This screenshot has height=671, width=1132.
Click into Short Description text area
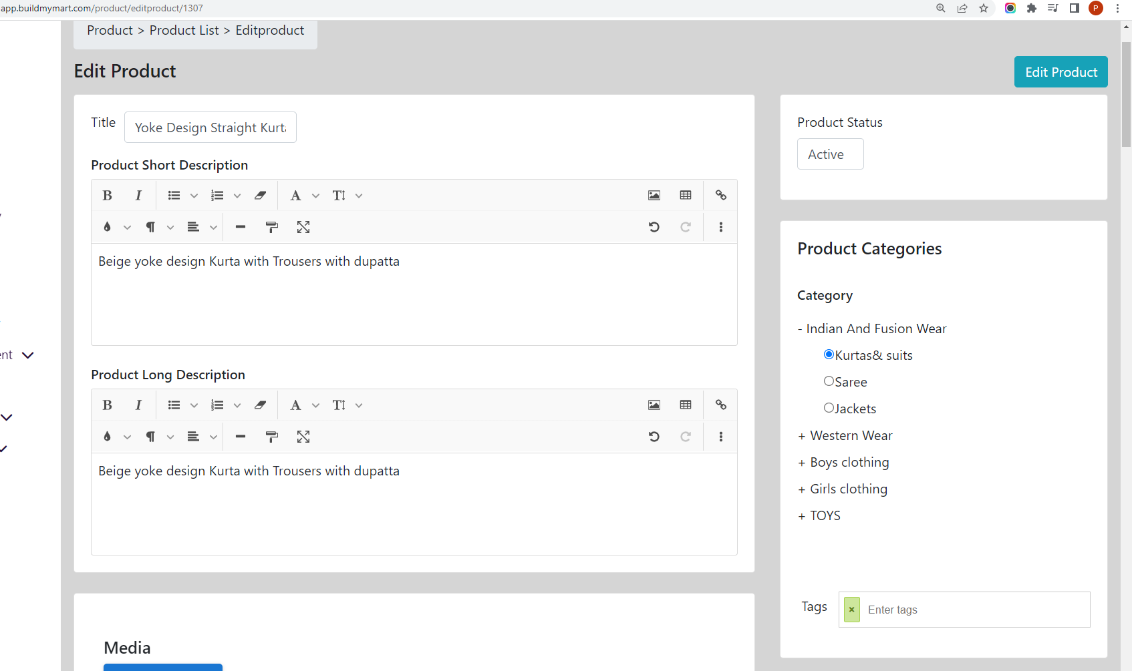[414, 294]
